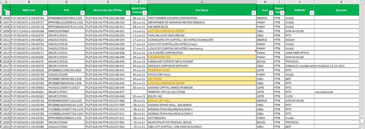Select column B header
365x129 pixels.
29,2
